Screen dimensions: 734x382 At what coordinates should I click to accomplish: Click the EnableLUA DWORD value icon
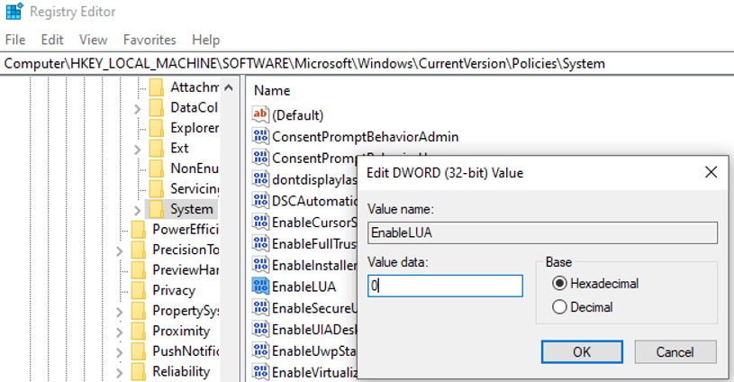[261, 286]
